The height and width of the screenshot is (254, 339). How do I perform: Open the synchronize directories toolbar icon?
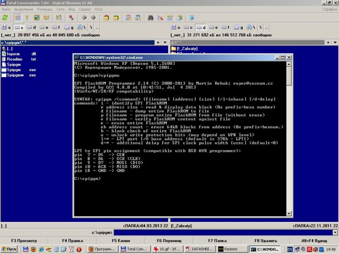[x=170, y=17]
